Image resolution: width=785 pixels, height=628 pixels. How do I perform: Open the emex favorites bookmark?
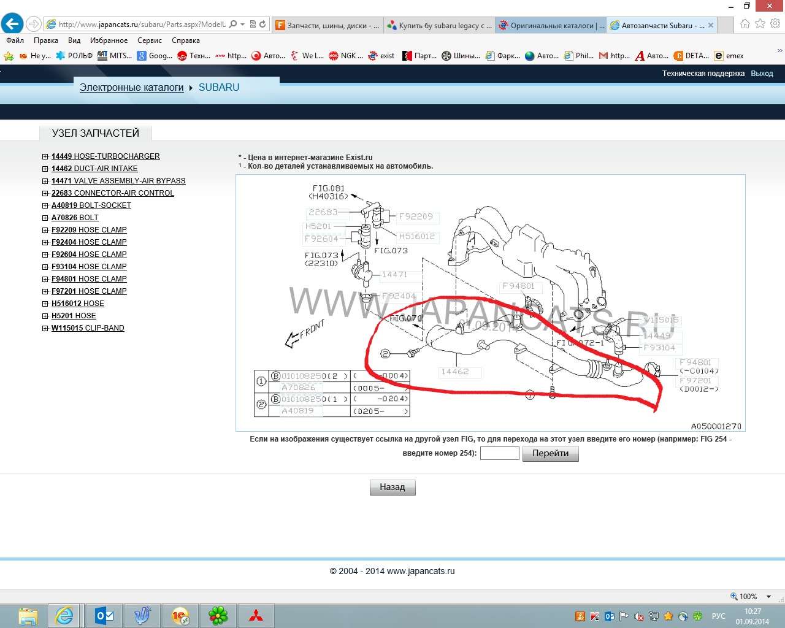coord(729,56)
